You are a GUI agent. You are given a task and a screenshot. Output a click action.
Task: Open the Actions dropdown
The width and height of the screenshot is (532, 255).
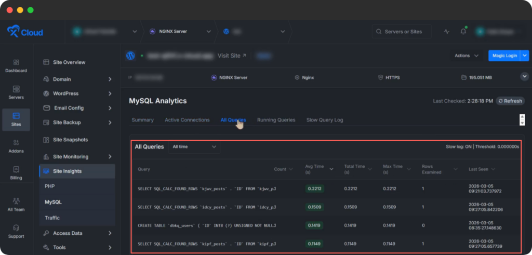(x=467, y=56)
